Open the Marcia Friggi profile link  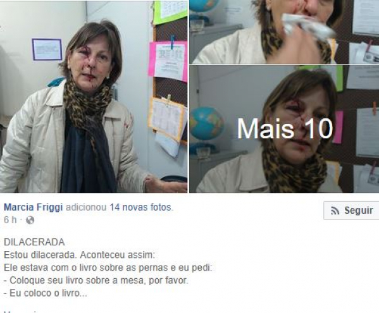tap(33, 207)
